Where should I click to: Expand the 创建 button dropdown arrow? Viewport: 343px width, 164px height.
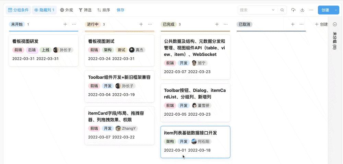pos(336,10)
